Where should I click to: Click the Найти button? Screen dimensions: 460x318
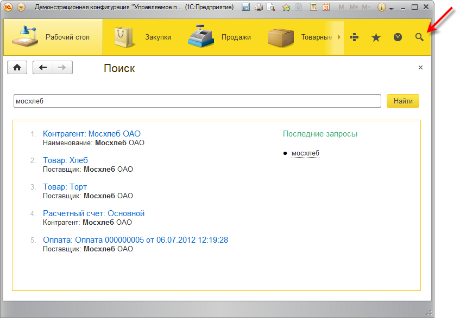[403, 101]
